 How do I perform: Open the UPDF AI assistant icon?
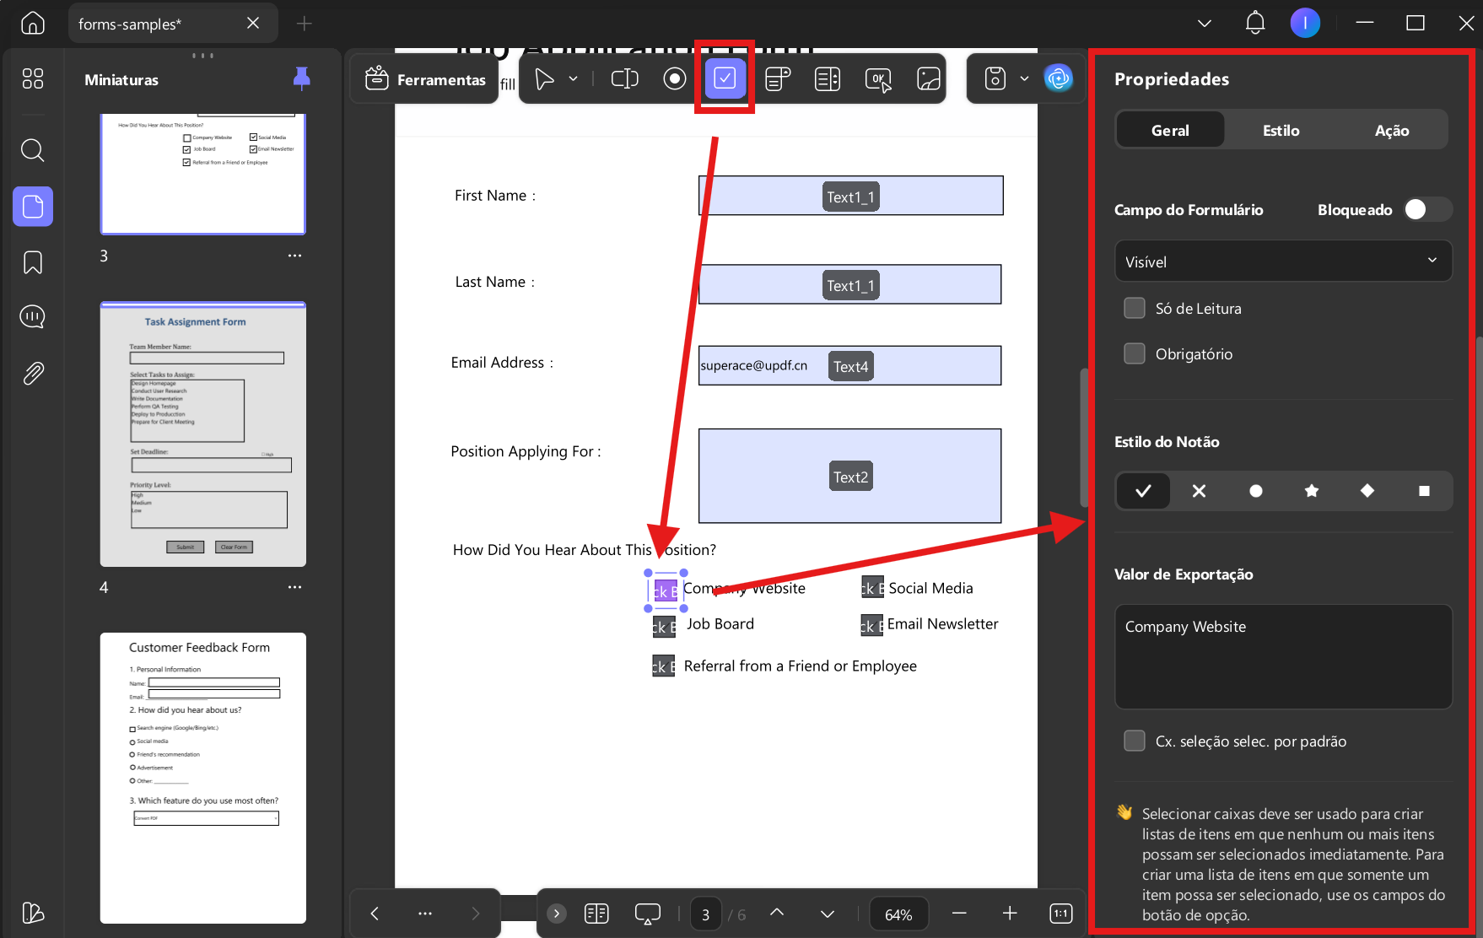(x=1058, y=78)
